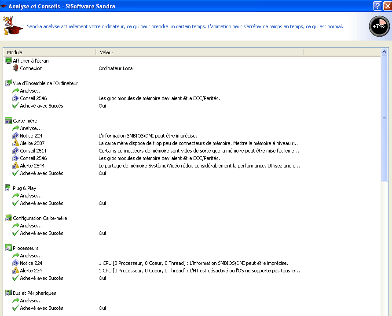This screenshot has height=316, width=392.
Task: Click the Ordinateur Local value
Action: pyautogui.click(x=116, y=68)
